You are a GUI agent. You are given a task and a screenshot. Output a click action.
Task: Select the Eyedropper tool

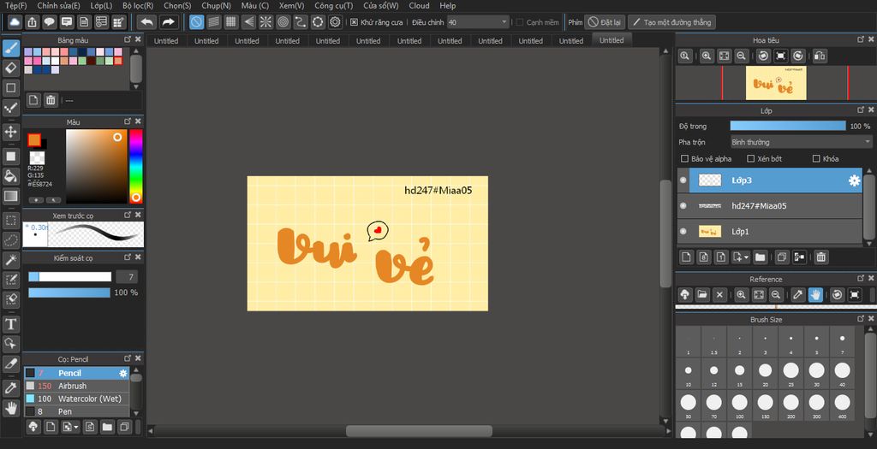[x=10, y=387]
